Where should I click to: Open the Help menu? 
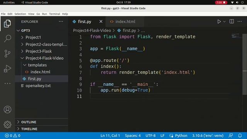pyautogui.click(x=65, y=14)
